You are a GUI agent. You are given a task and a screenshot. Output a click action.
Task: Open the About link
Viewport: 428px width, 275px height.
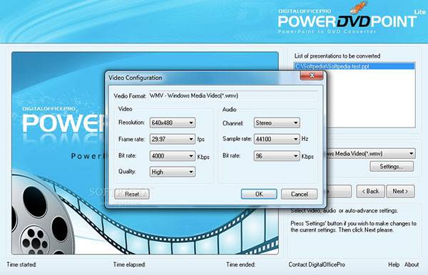412,264
